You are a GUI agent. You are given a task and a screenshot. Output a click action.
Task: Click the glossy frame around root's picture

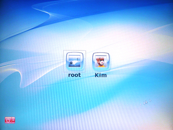(x=74, y=61)
